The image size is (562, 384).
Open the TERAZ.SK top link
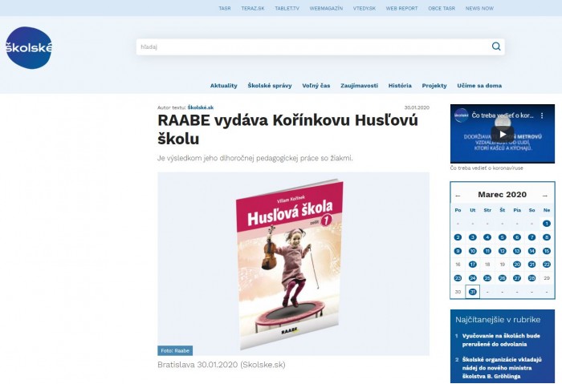tap(253, 8)
